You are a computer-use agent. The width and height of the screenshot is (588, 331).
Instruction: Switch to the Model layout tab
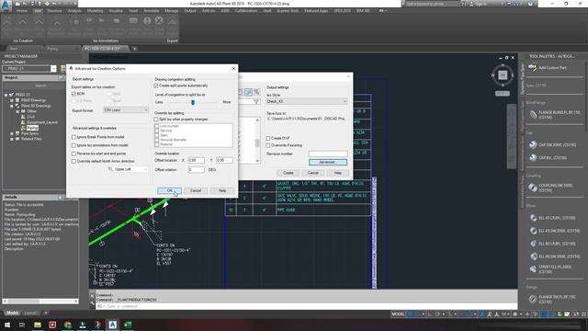pyautogui.click(x=12, y=313)
